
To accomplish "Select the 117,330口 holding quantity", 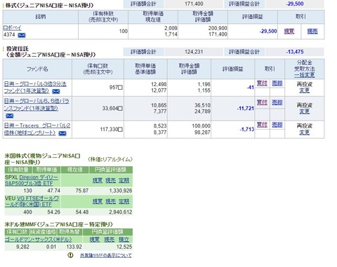I will tap(112, 129).
